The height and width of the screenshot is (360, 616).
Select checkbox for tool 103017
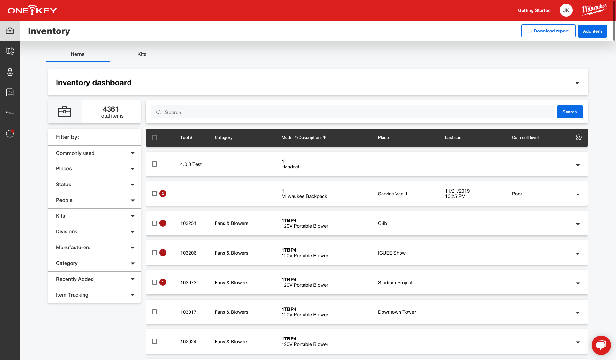(154, 312)
